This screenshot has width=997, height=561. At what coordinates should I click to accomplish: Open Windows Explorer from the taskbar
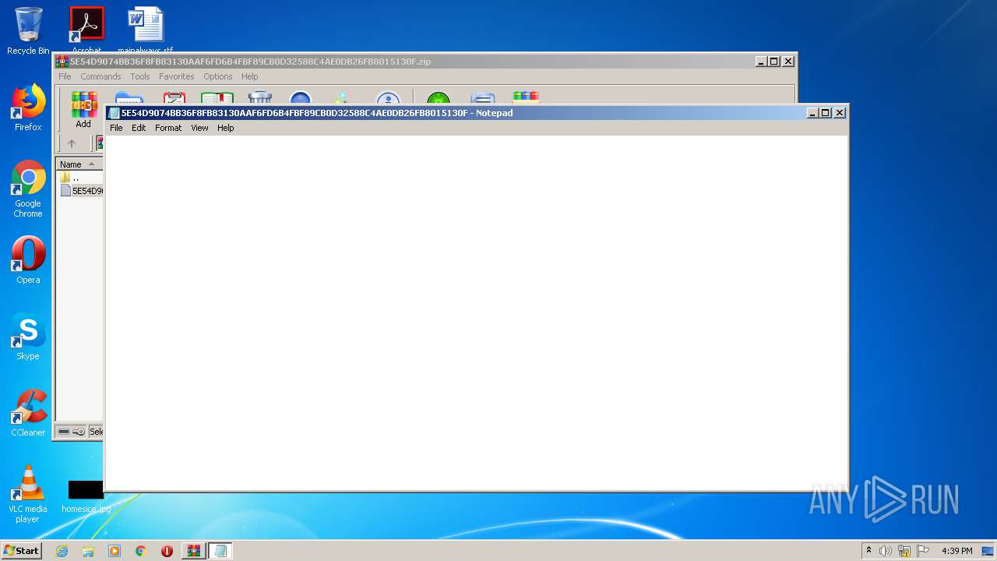[88, 551]
